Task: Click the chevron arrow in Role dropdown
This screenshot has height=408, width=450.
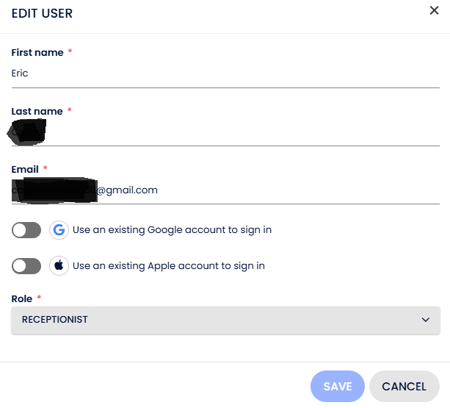Action: [425, 320]
